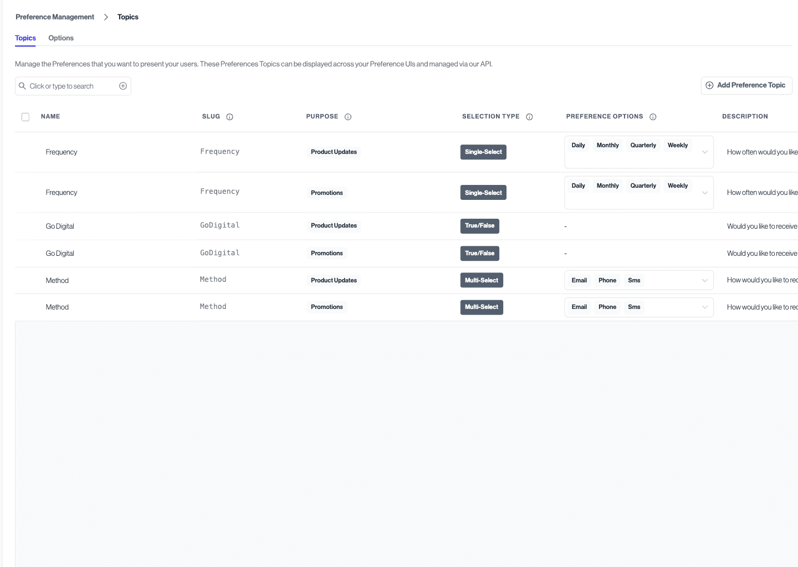Click the Add Preference Topic button
798x567 pixels.
click(x=746, y=85)
